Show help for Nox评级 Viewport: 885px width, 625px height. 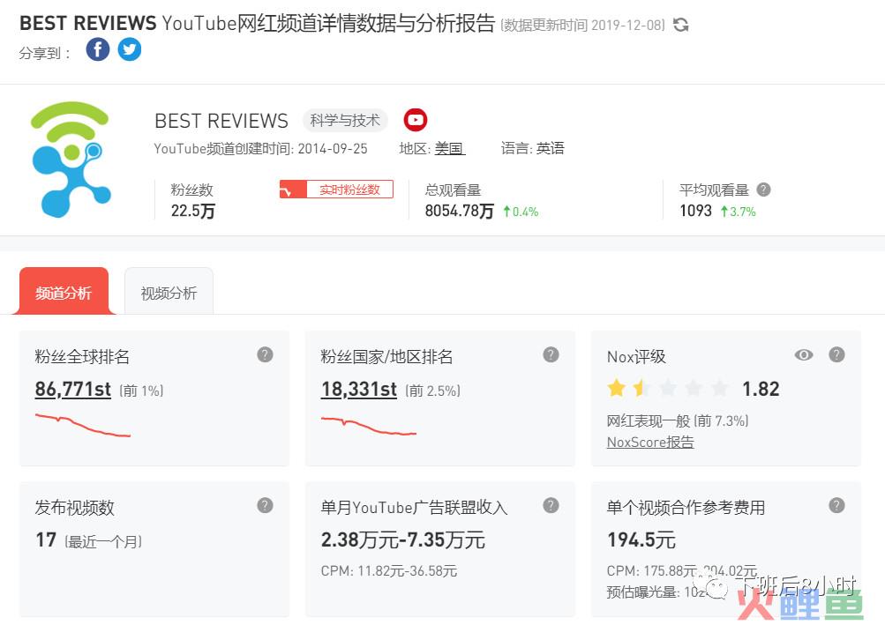tap(836, 354)
